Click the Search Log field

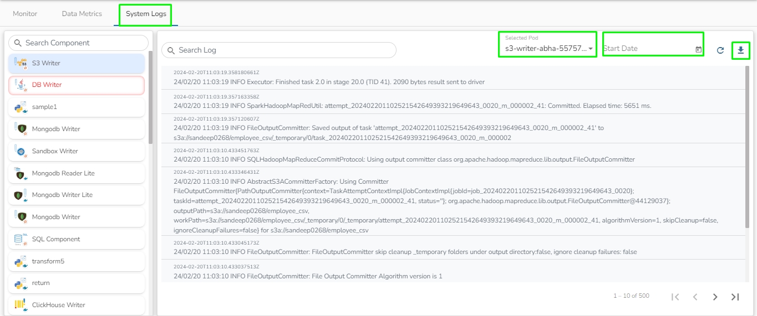[x=279, y=50]
